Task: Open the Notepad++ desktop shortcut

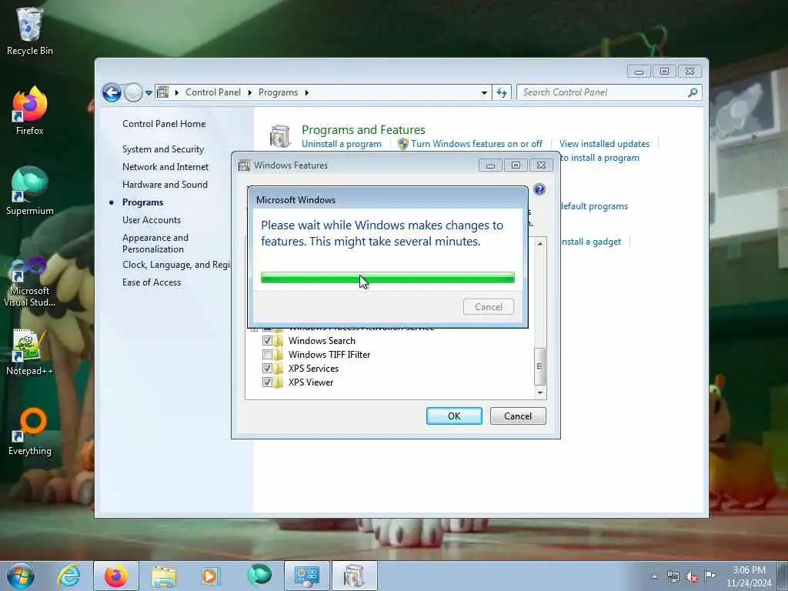Action: click(x=29, y=352)
